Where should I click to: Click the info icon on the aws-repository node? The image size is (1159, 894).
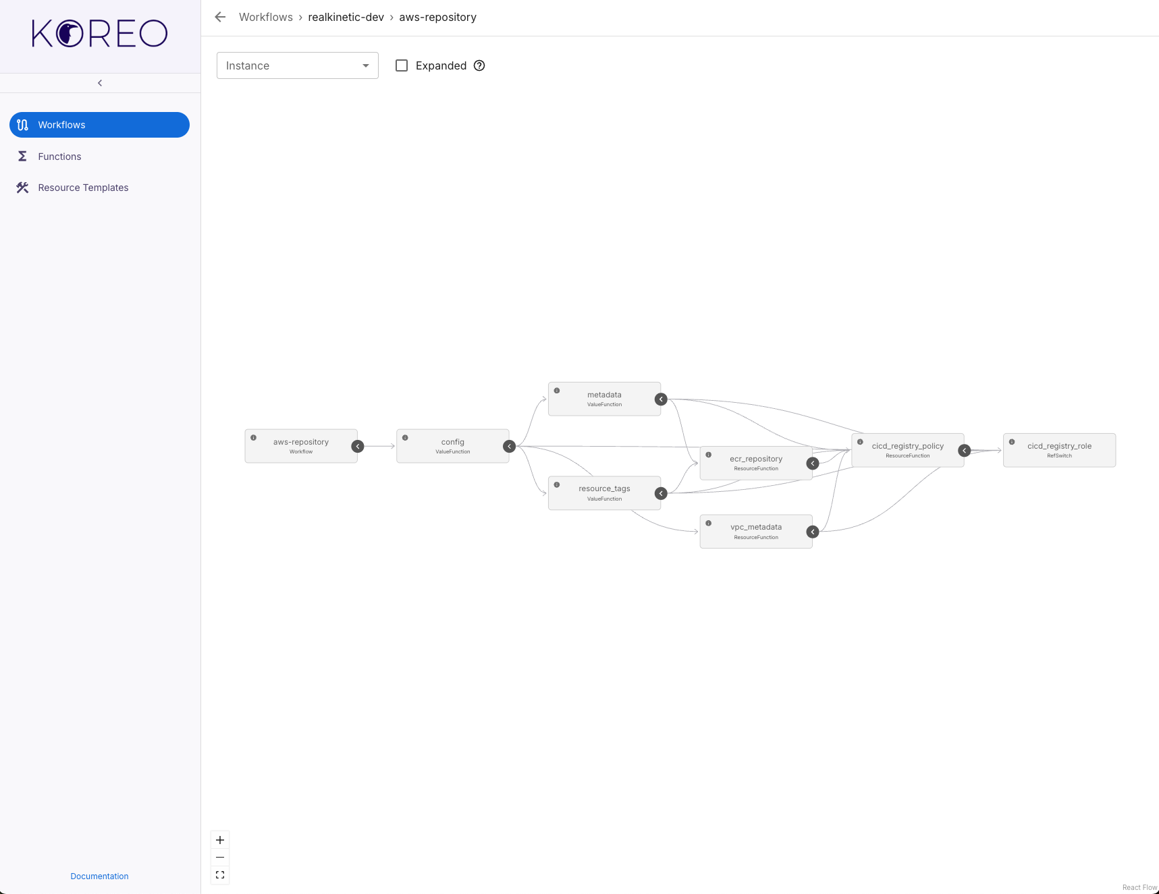(254, 437)
